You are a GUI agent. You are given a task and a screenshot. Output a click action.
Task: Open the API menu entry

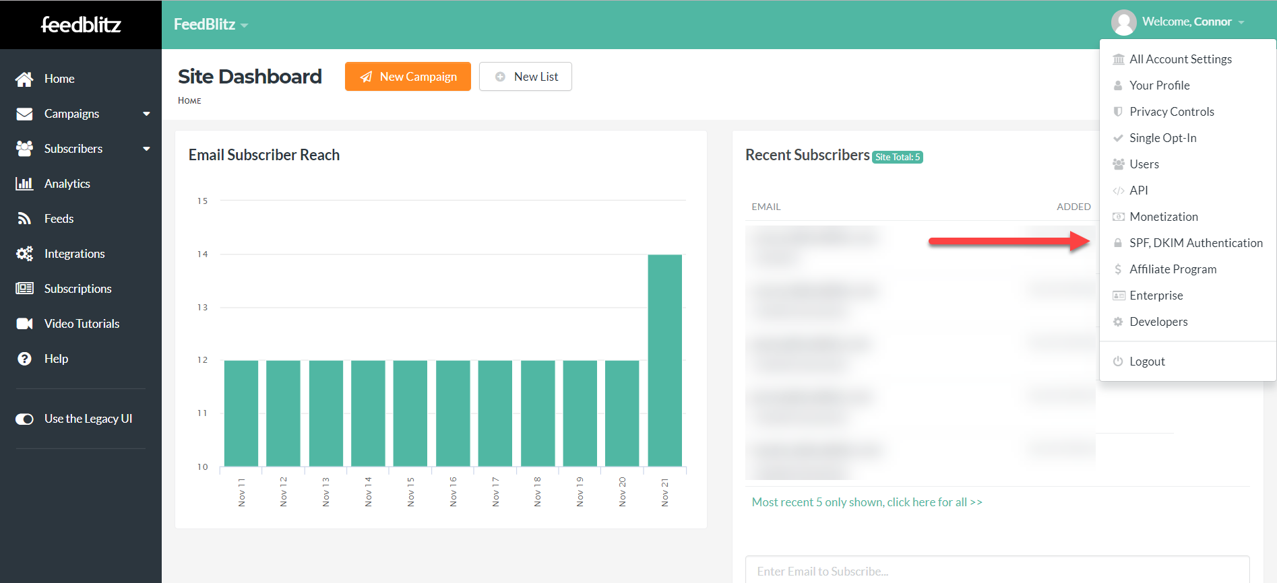(1139, 191)
